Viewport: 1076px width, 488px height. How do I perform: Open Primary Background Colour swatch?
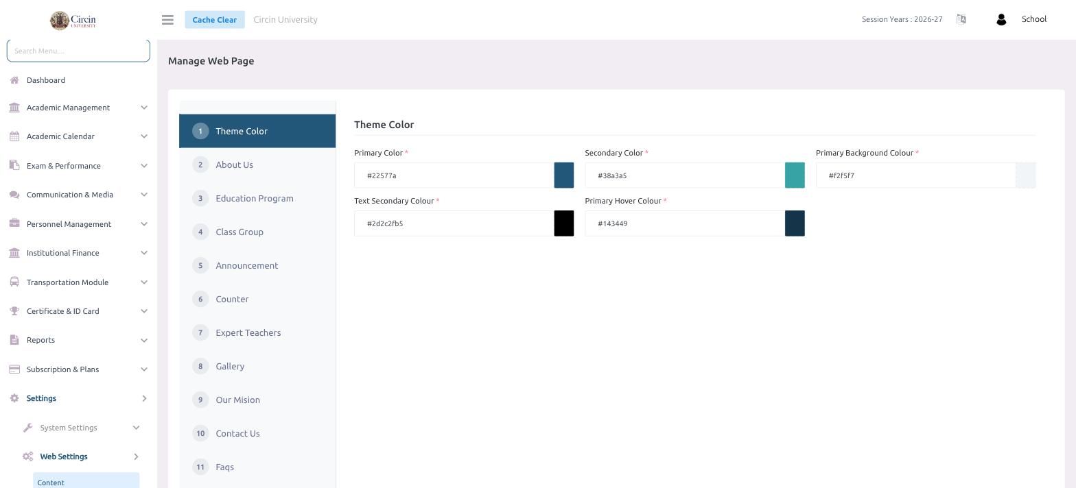(1025, 175)
